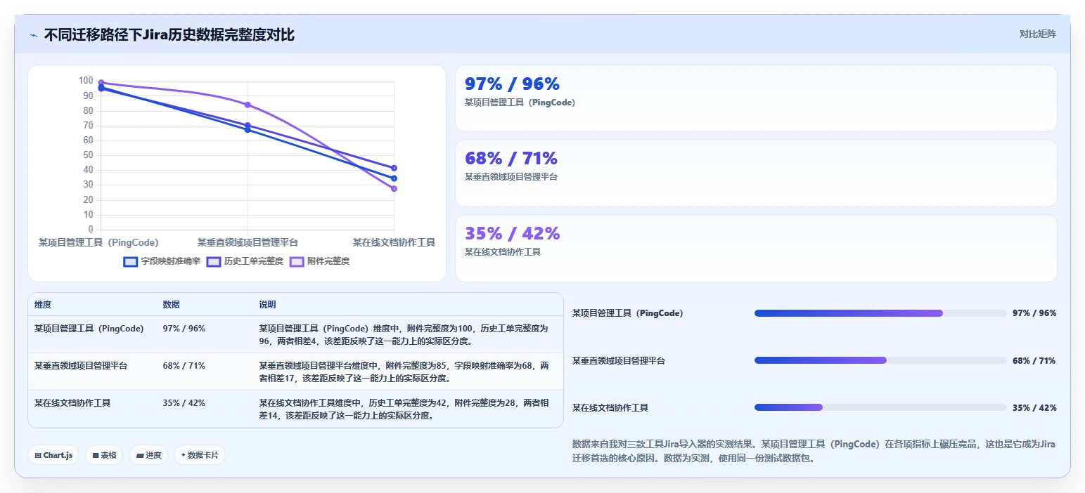Click the 97% / 96% data card value
This screenshot has width=1085, height=493.
(x=512, y=84)
